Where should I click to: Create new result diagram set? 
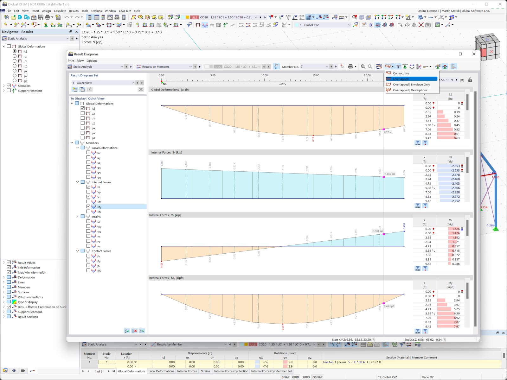coord(75,89)
